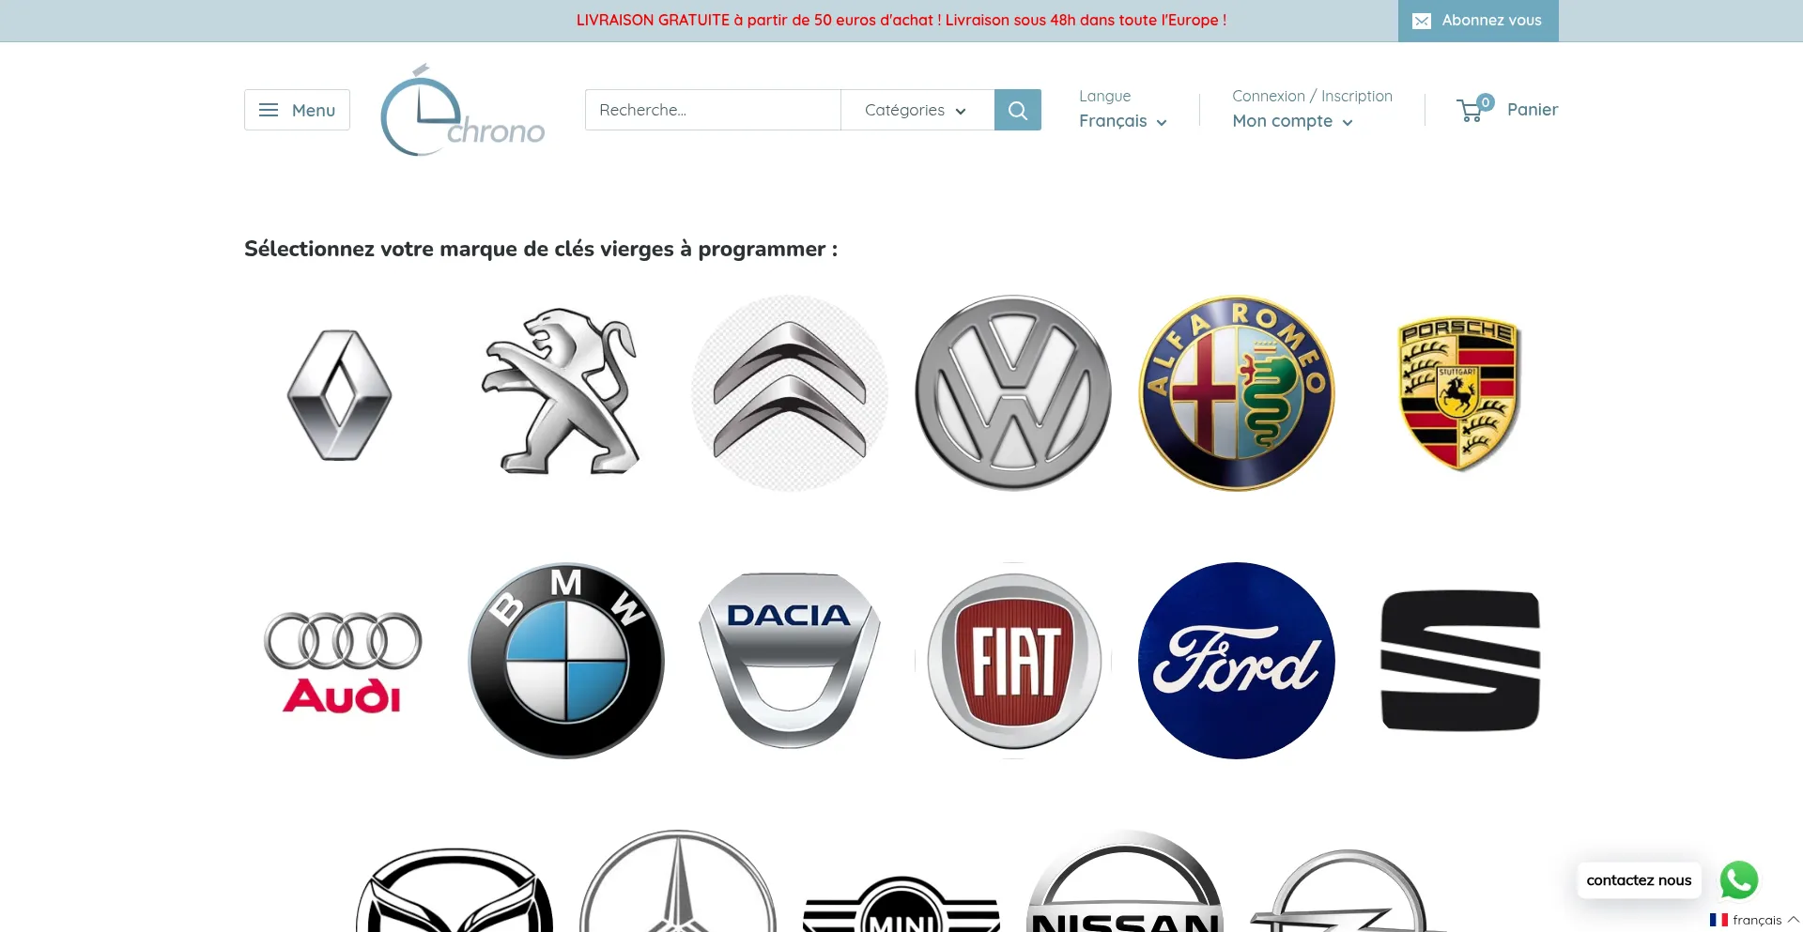The image size is (1803, 932).
Task: Select the Audi rings logo
Action: 343,662
